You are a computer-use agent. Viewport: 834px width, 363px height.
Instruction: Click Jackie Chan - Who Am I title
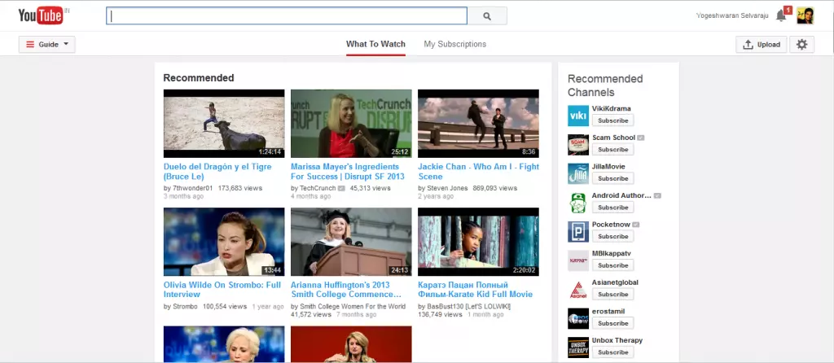pos(478,172)
